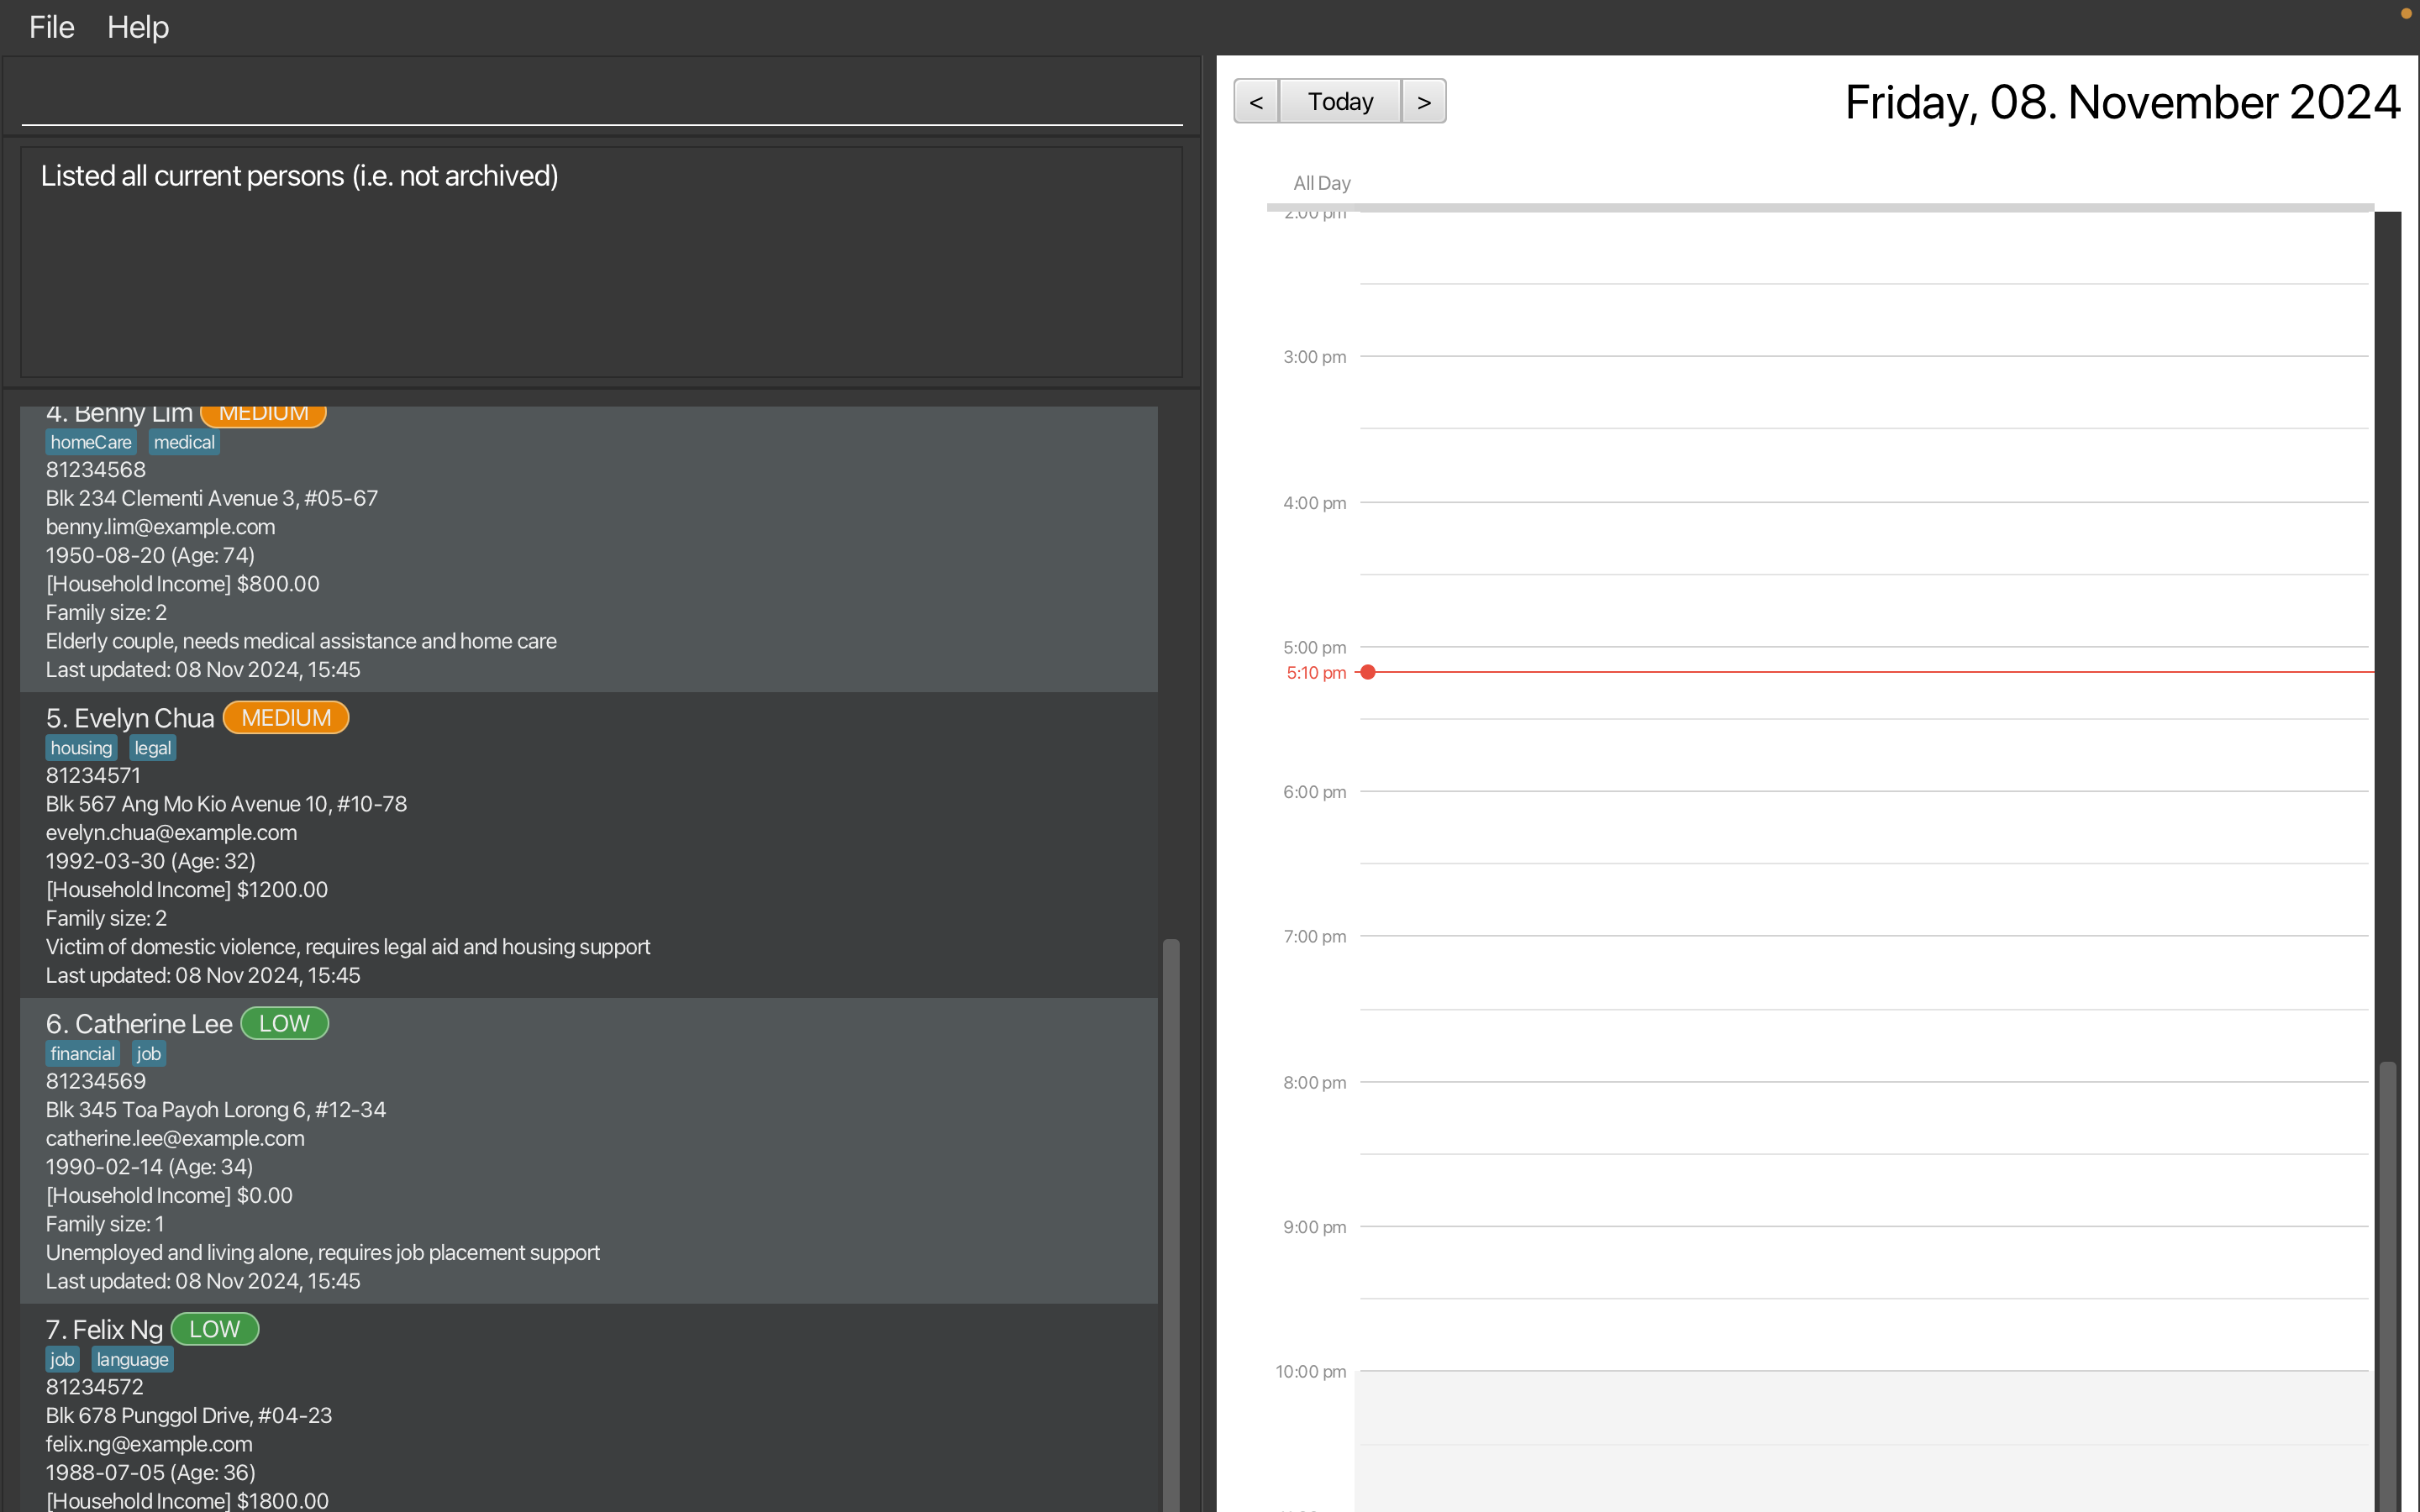Click the 'All Day' section header in calendar

(1319, 181)
